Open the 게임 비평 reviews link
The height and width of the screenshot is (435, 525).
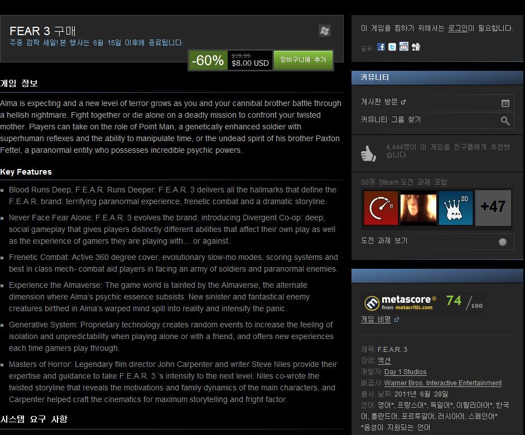(375, 319)
